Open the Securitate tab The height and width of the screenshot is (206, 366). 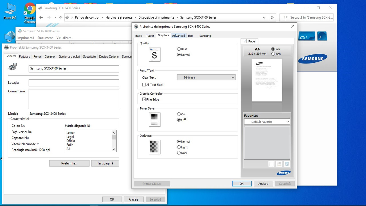89,57
